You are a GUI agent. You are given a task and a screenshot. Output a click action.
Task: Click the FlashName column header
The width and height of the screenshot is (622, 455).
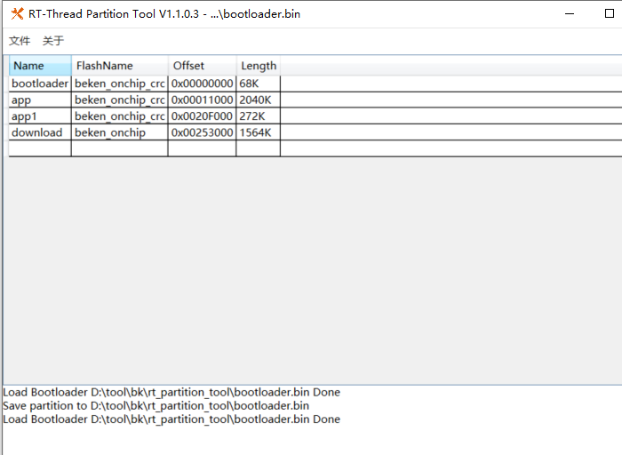[x=120, y=66]
